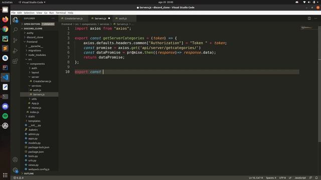Open PyCharm from the dock
This screenshot has height=180, width=321.
(5, 38)
